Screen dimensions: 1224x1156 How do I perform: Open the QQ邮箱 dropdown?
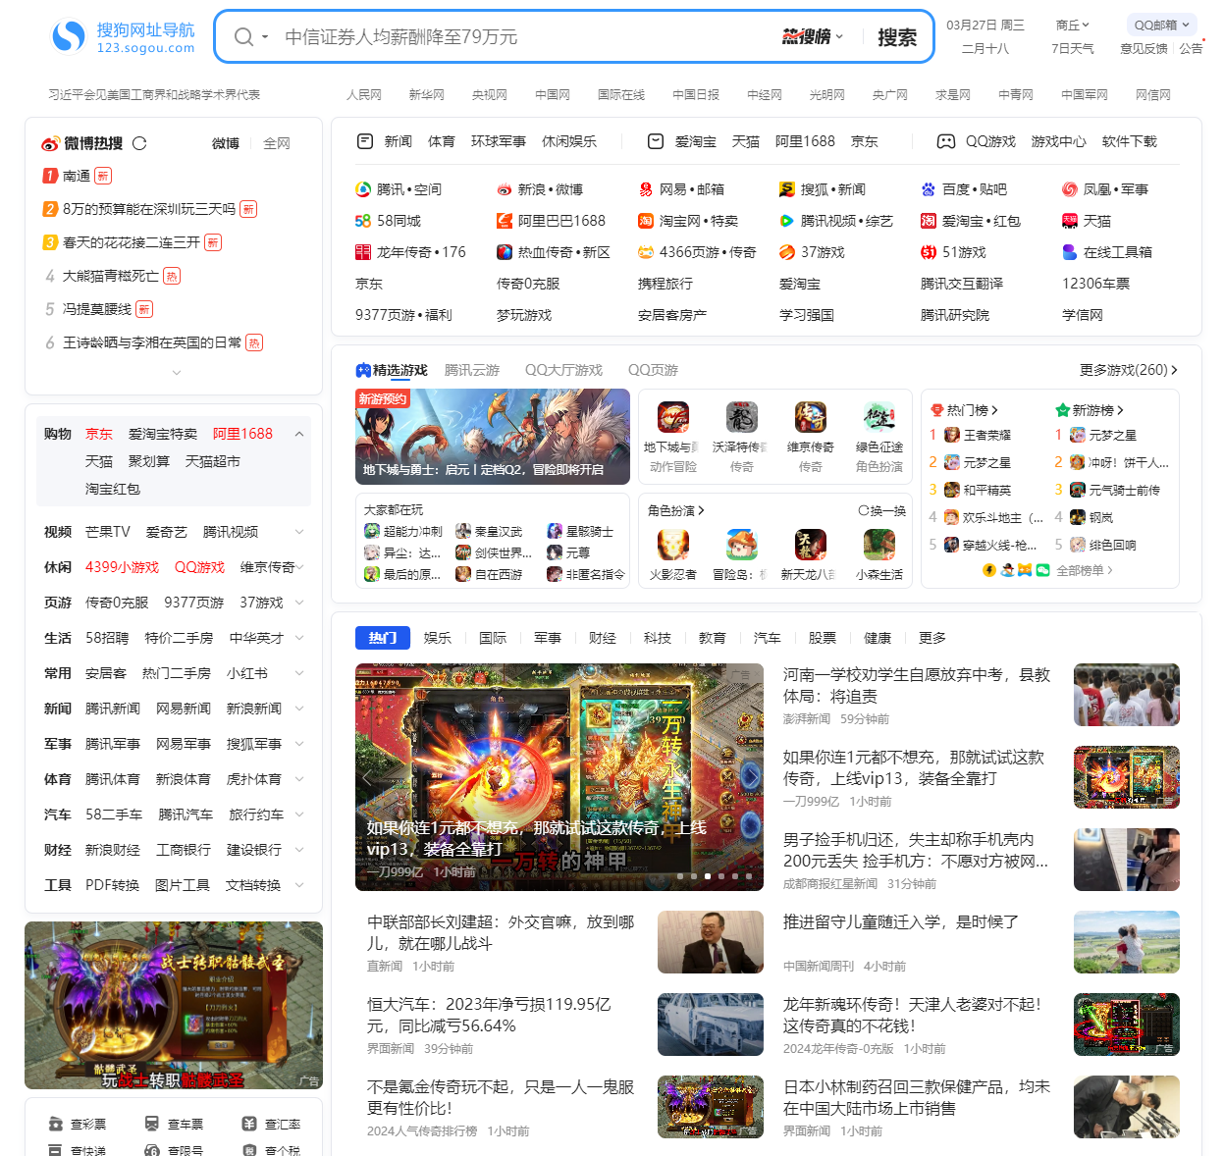1161,24
